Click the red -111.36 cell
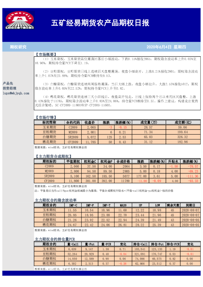The image size is (203, 287). [x=190, y=176]
